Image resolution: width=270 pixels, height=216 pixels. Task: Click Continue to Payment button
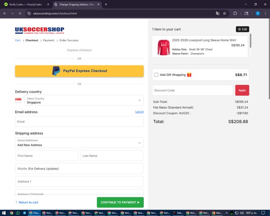pos(120,202)
